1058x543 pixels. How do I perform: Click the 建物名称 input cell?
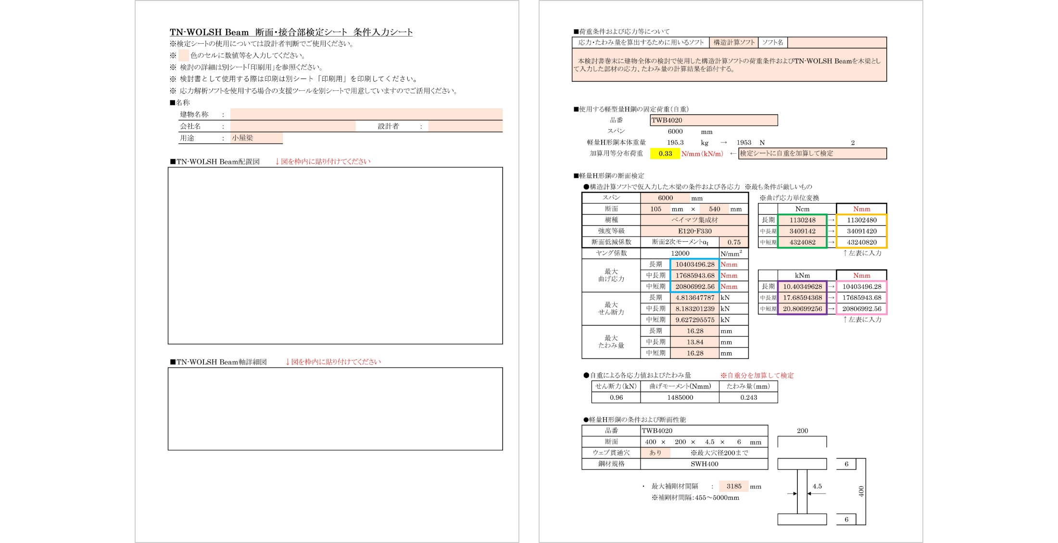coord(366,114)
